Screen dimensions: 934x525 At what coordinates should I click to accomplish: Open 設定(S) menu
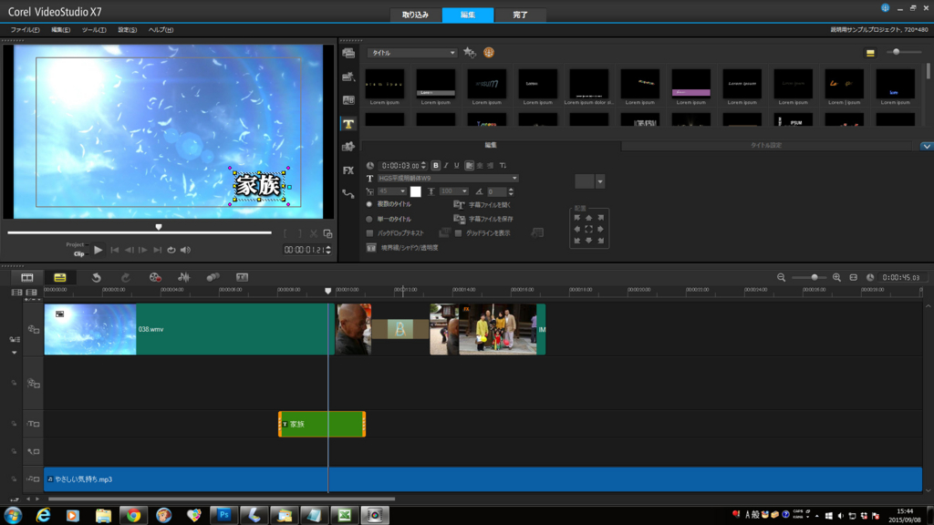(127, 30)
